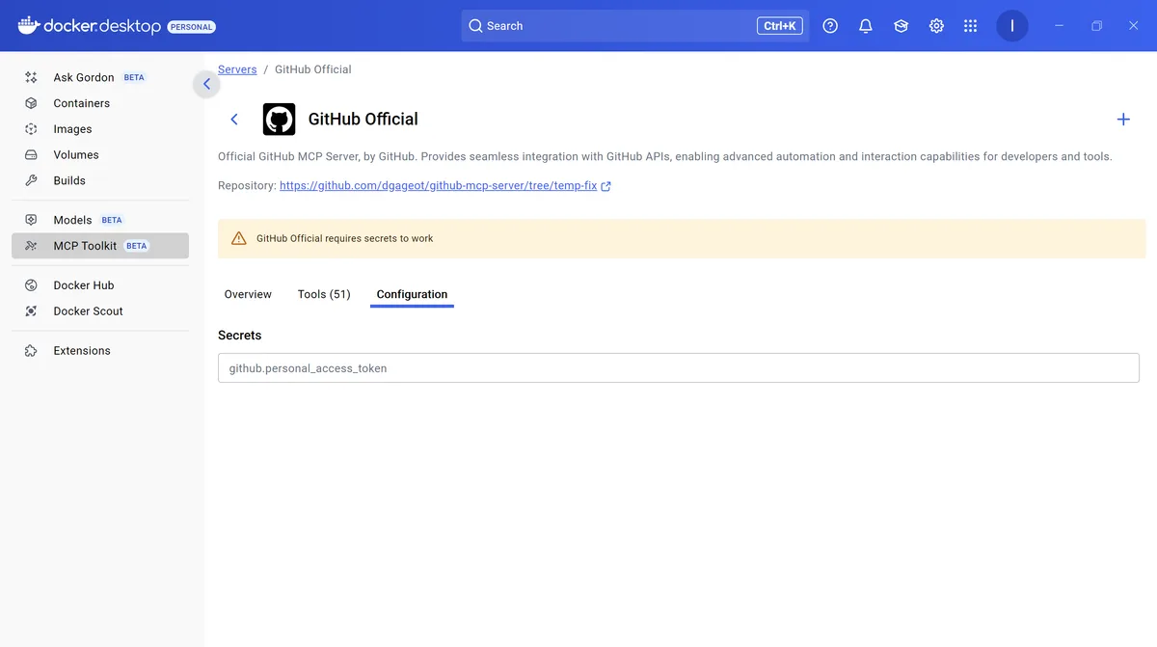This screenshot has height=647, width=1157.
Task: Click the github.personal_access_token secret field
Action: pyautogui.click(x=679, y=368)
